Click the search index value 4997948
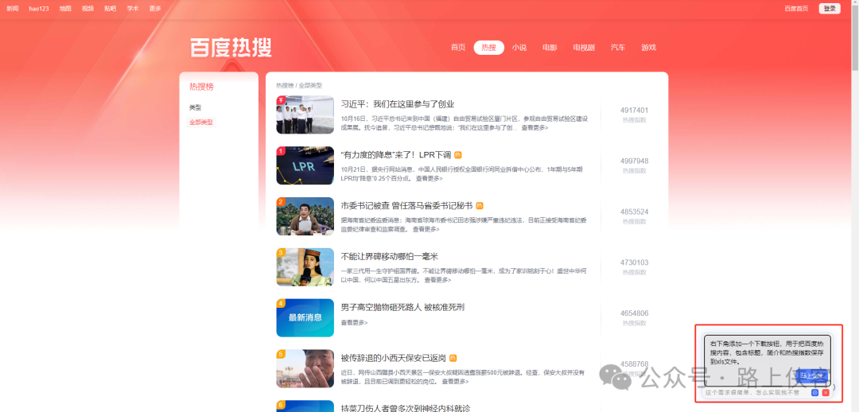This screenshot has height=412, width=859. pyautogui.click(x=635, y=161)
